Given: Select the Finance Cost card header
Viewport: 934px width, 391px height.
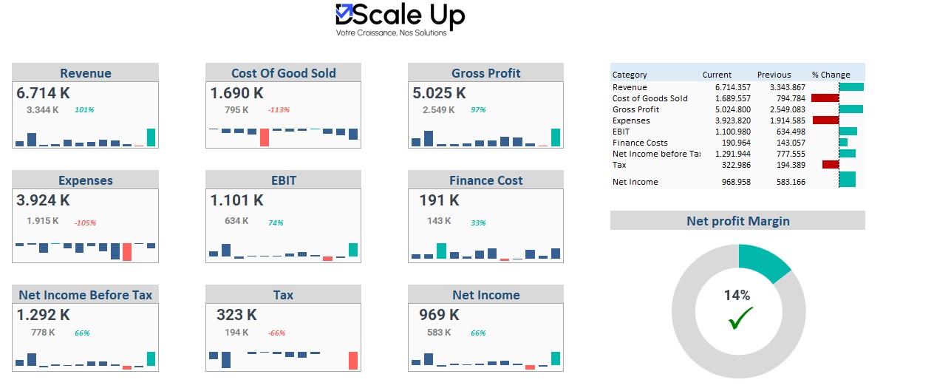Looking at the screenshot, I should pyautogui.click(x=485, y=180).
